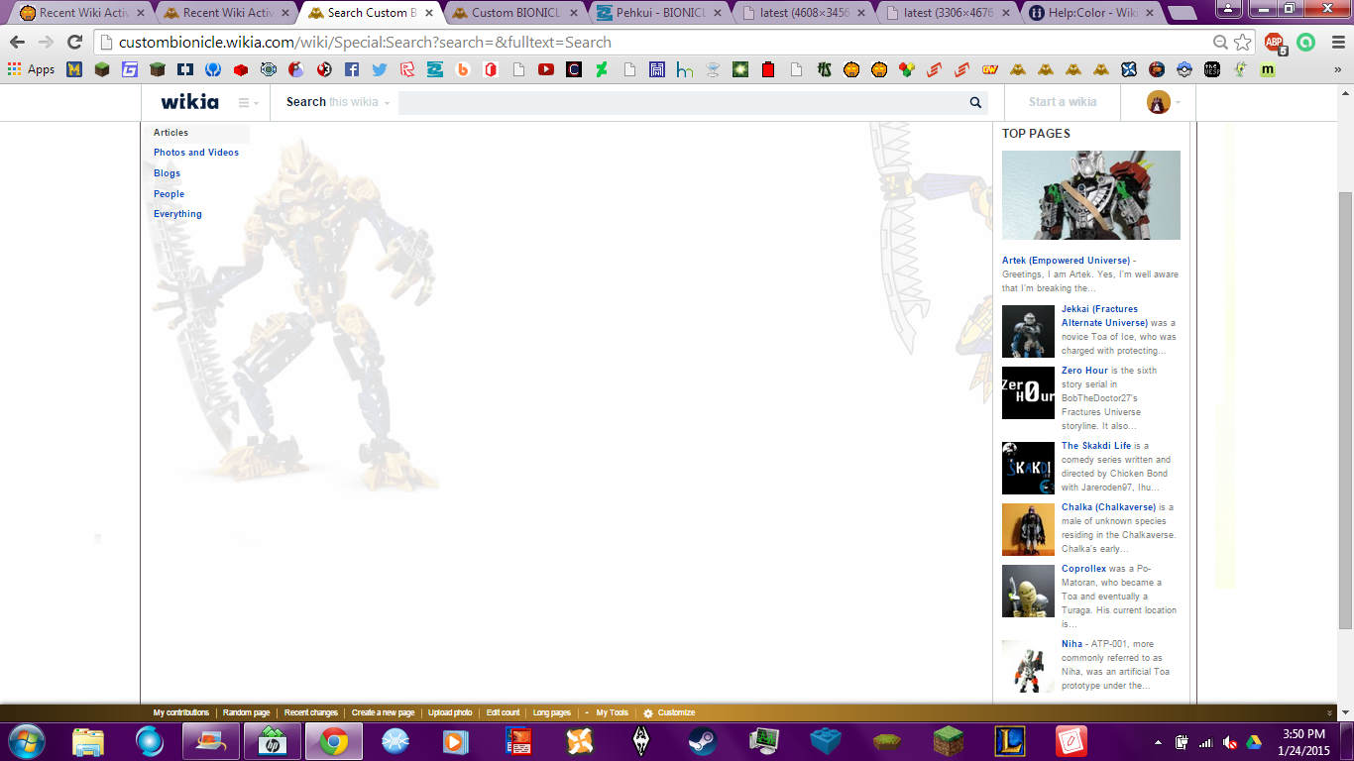
Task: Filter search by Photos and Videos
Action: [196, 153]
